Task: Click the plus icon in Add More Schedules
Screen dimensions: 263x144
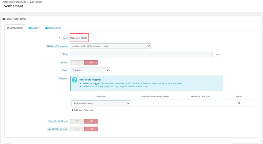Action: (x=73, y=110)
